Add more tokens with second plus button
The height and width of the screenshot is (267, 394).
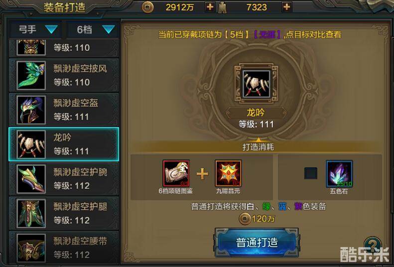coord(287,7)
